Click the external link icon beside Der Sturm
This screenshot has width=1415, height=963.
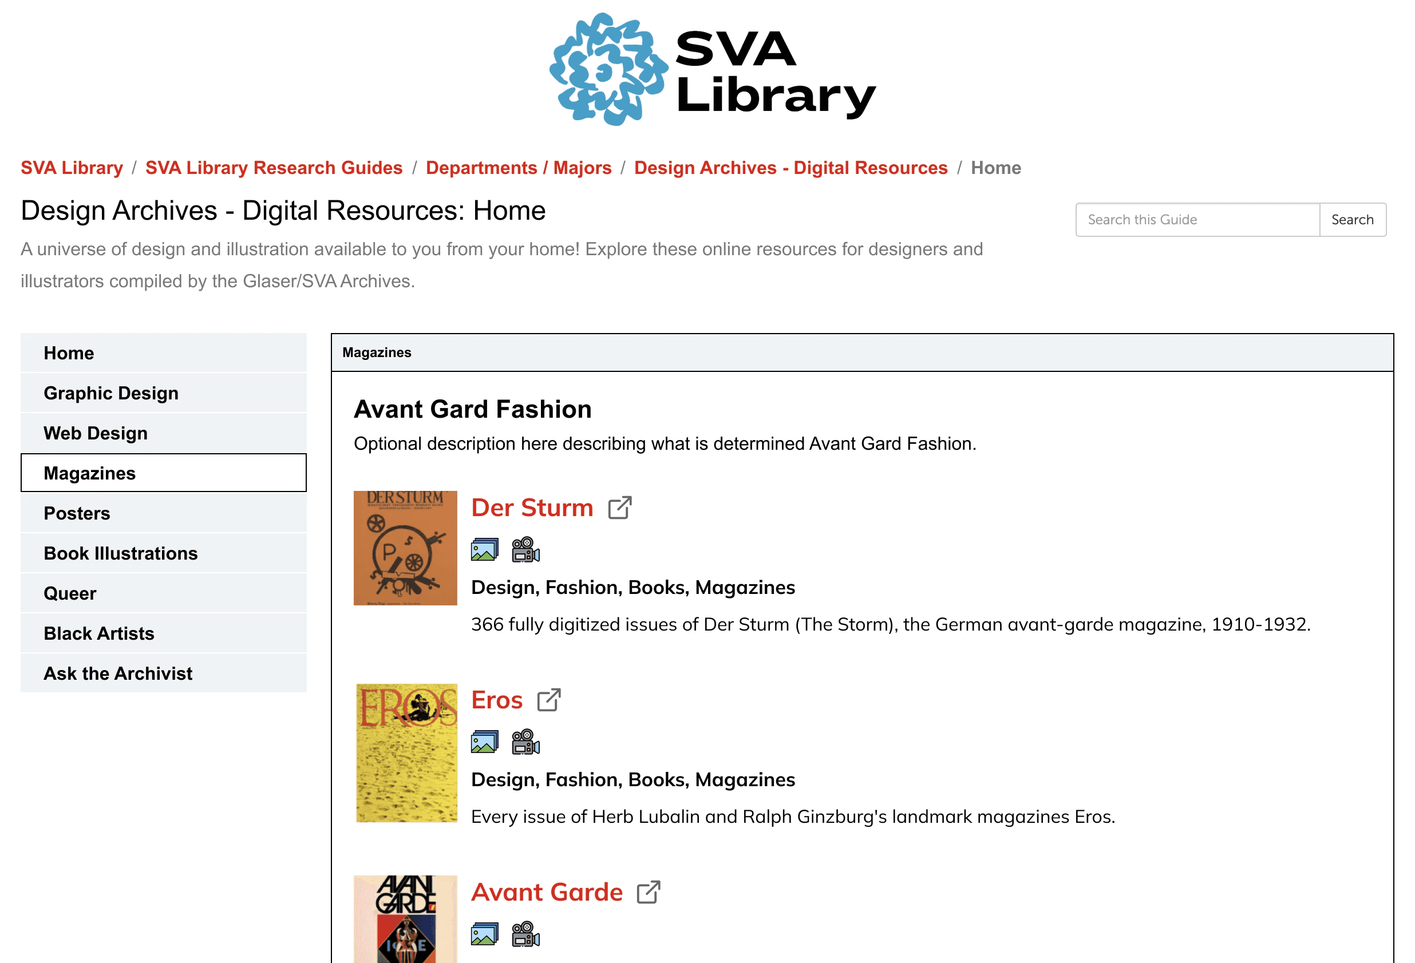(x=620, y=508)
